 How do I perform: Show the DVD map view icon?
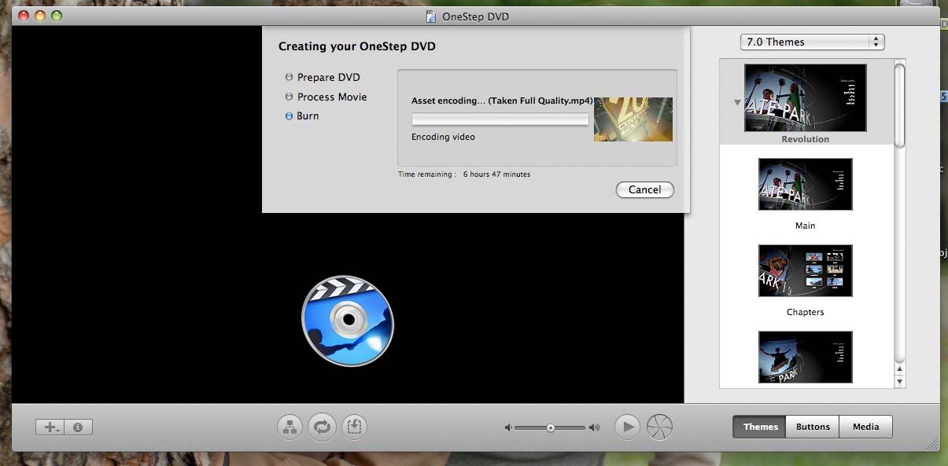(x=290, y=427)
